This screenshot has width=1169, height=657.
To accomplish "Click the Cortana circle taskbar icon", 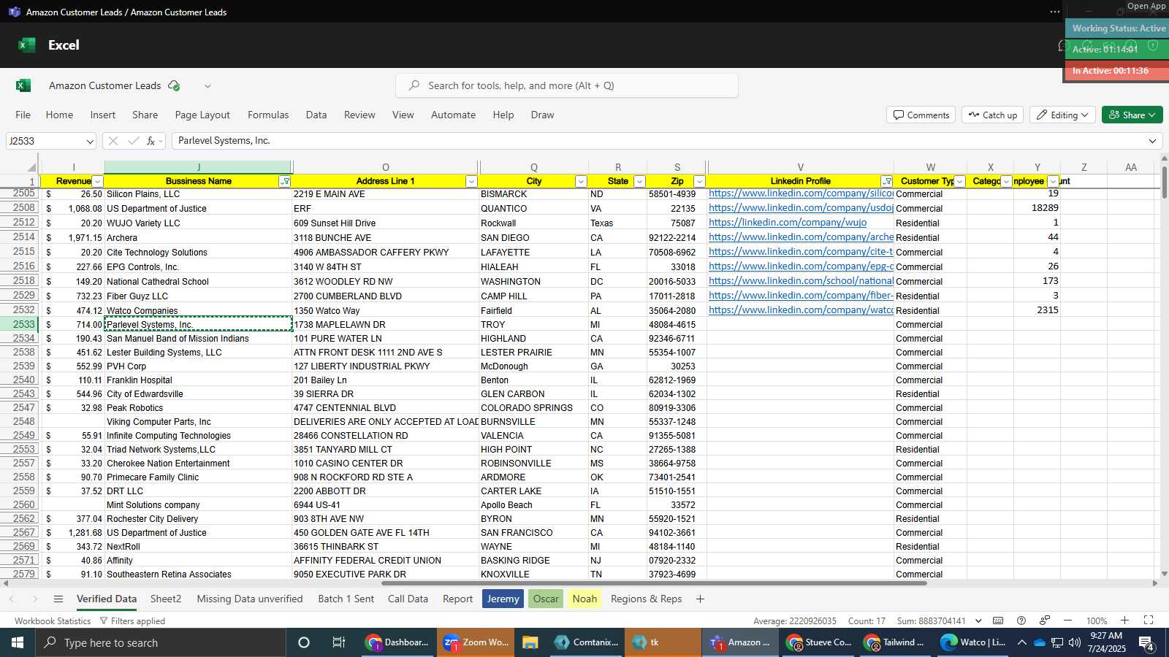I will point(304,642).
